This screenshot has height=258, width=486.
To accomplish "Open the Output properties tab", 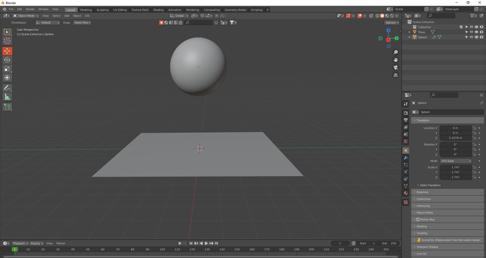I will pos(406,120).
